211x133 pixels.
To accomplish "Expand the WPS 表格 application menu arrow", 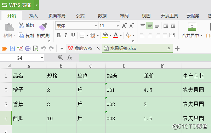I will click(x=36, y=5).
